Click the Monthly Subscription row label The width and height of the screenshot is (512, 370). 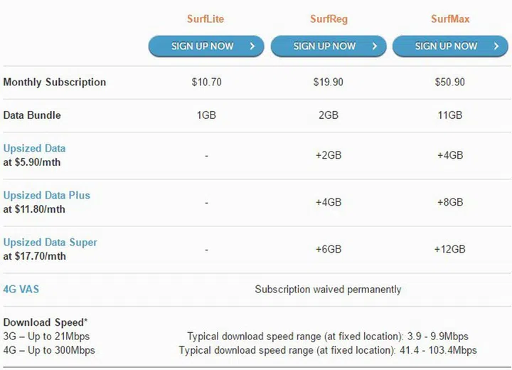pos(54,82)
